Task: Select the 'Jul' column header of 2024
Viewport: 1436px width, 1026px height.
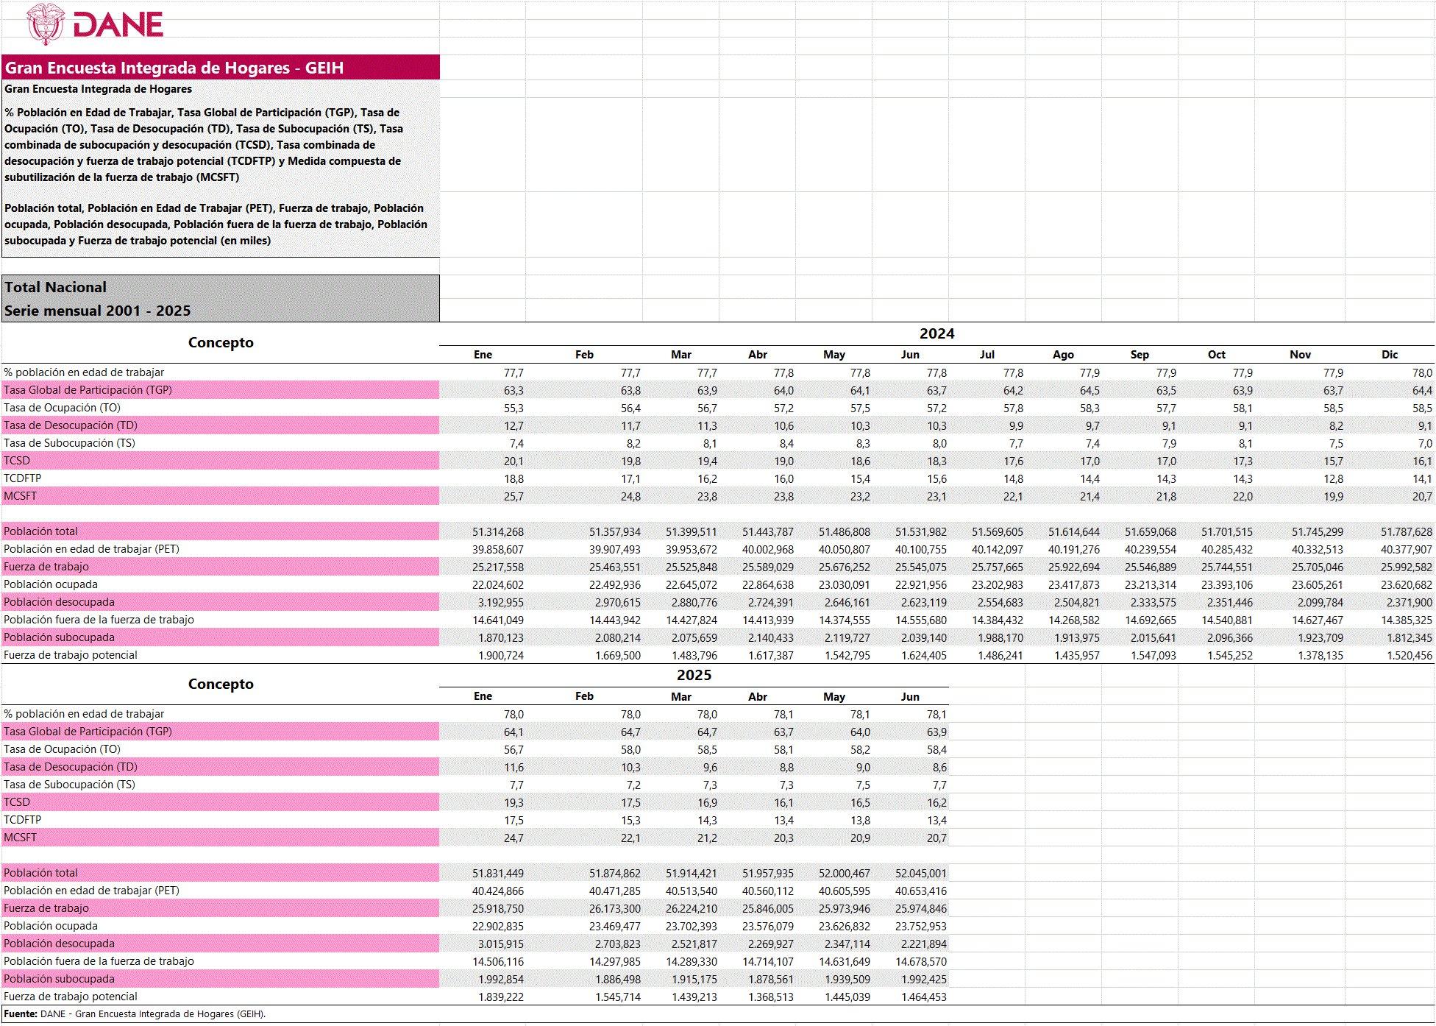Action: pyautogui.click(x=987, y=355)
